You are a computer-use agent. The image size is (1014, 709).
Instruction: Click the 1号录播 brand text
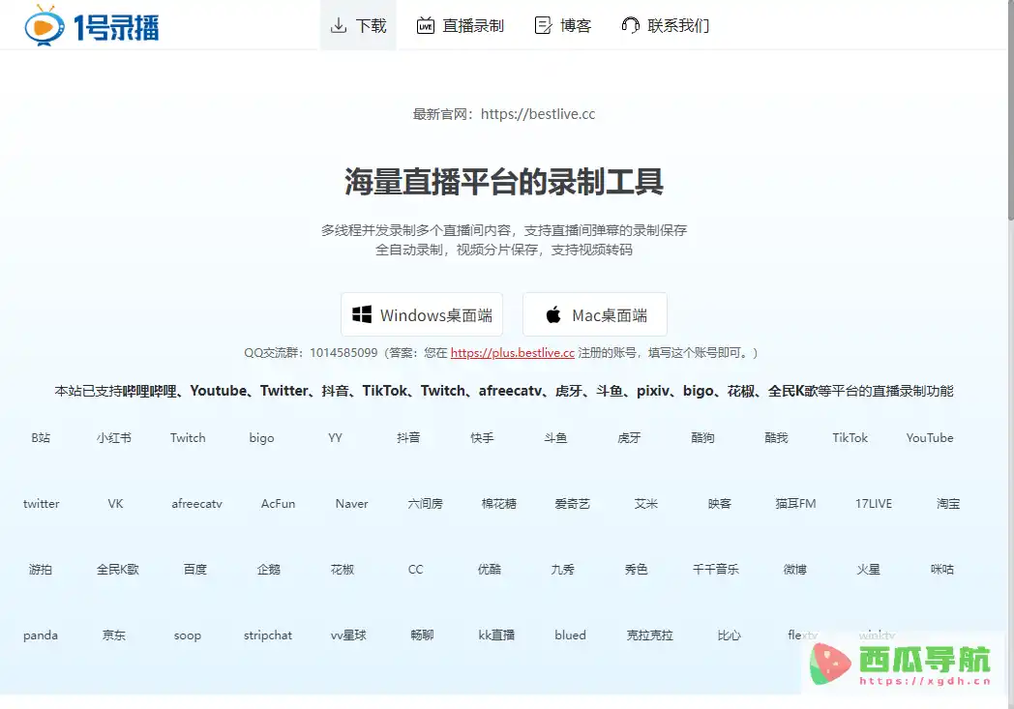coord(116,28)
